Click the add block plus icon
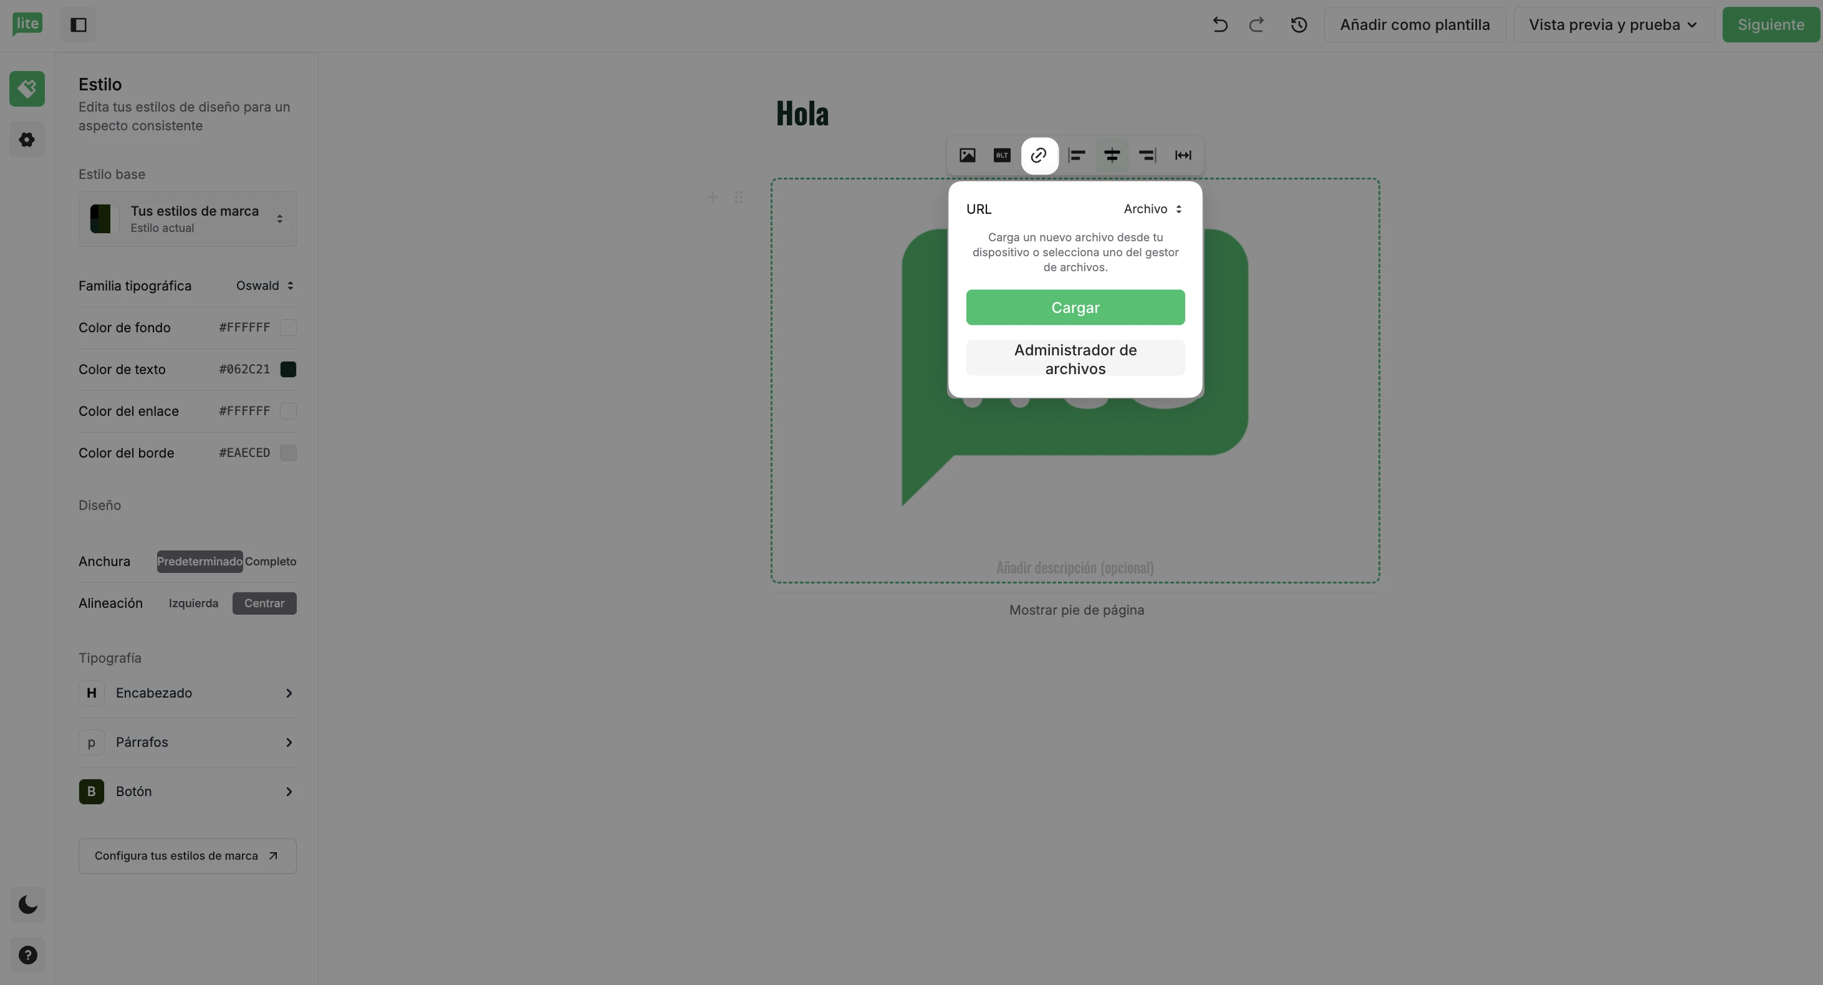This screenshot has width=1823, height=985. pyautogui.click(x=712, y=197)
